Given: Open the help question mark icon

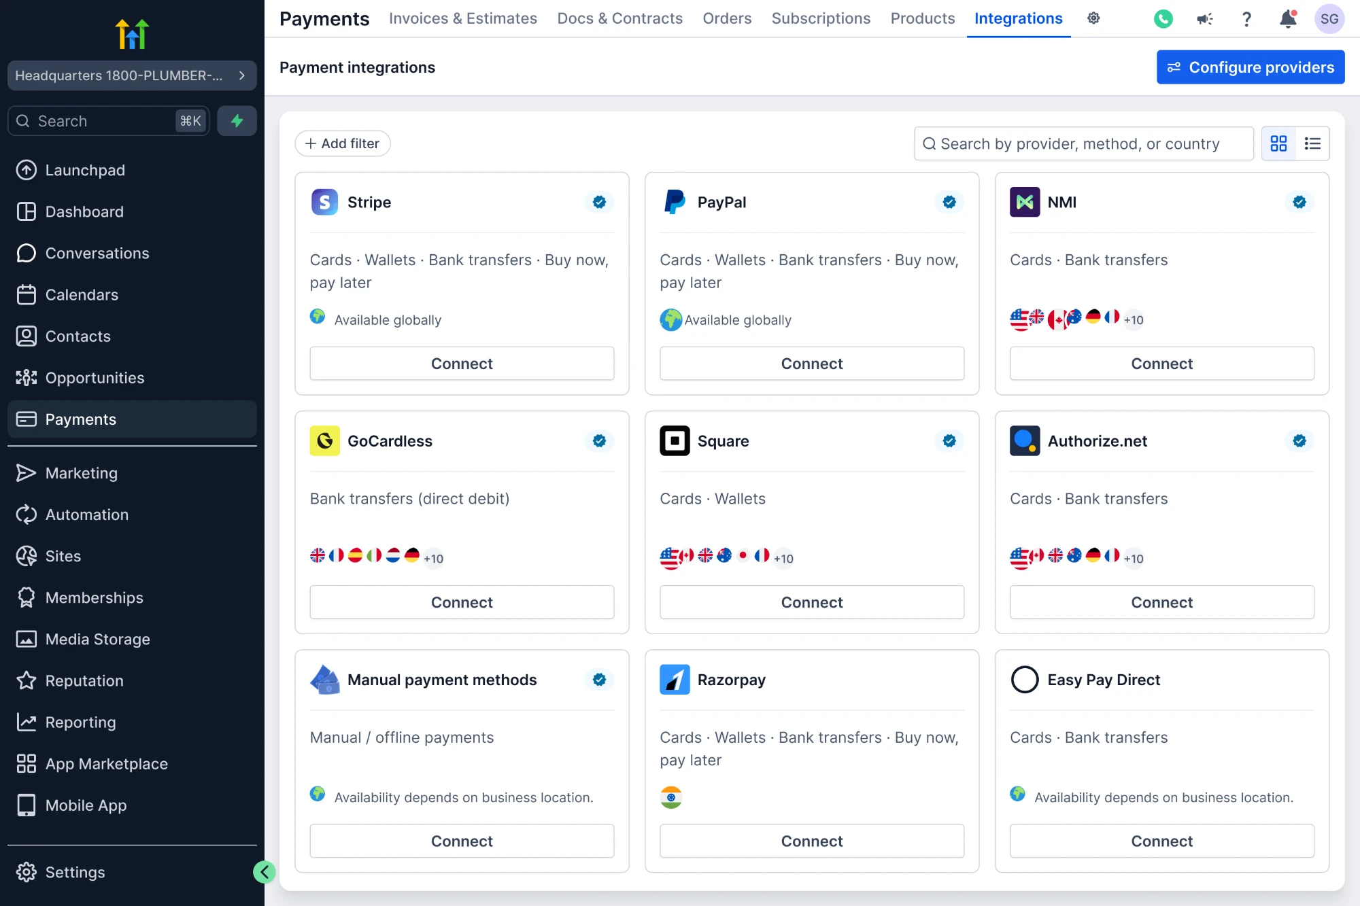Looking at the screenshot, I should [1246, 18].
